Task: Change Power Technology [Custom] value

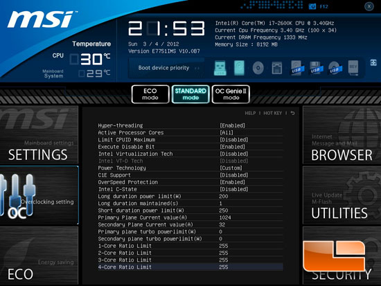Action: coord(231,168)
